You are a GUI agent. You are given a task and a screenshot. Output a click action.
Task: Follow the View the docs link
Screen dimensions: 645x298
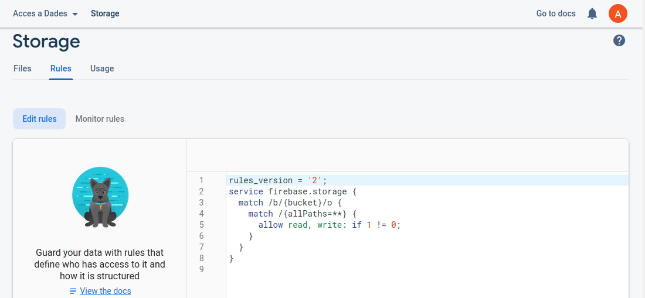point(105,291)
